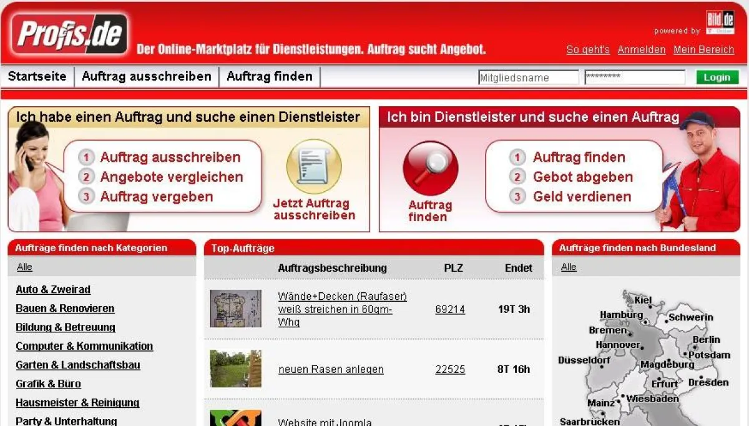Click the Mitgliedsname input field
This screenshot has width=749, height=426.
[x=528, y=77]
